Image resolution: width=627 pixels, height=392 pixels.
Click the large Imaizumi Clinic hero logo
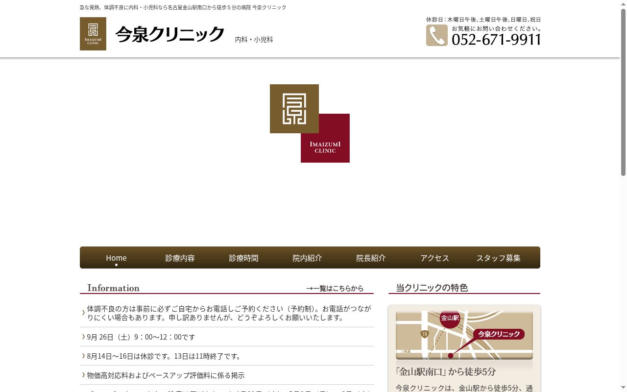(x=310, y=123)
